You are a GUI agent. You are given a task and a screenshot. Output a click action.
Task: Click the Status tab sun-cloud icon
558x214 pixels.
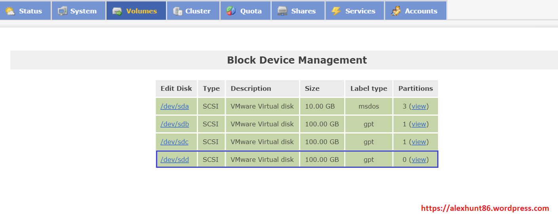point(10,11)
